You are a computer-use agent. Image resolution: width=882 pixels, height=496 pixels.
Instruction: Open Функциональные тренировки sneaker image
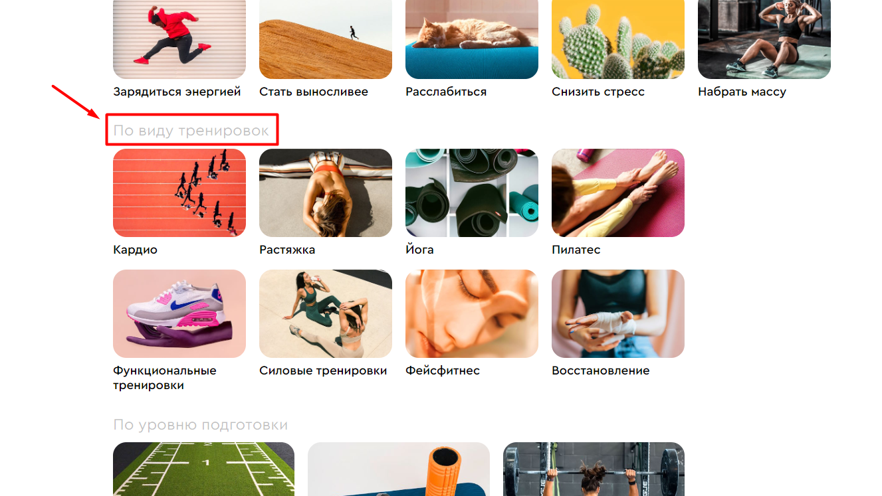179,313
